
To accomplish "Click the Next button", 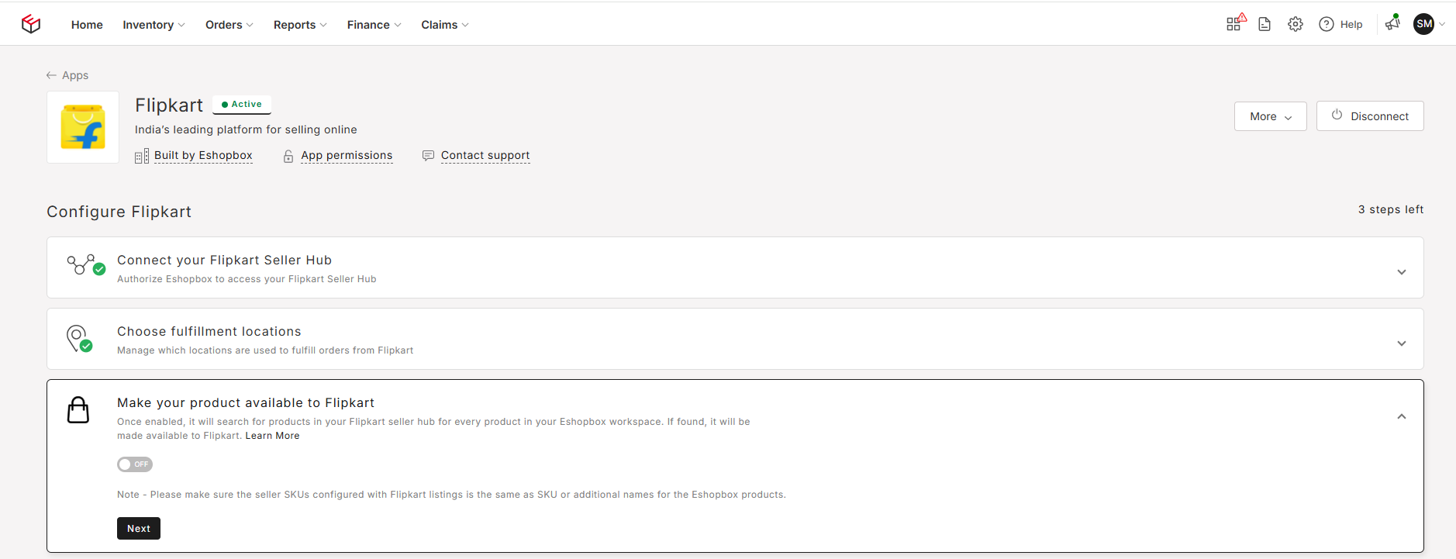I will click(x=139, y=528).
